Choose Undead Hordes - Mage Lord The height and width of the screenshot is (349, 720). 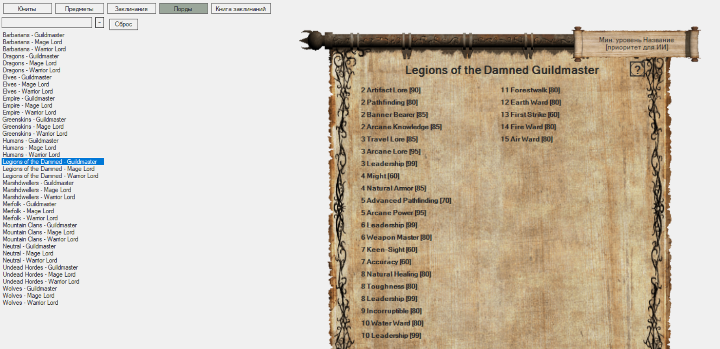point(39,274)
